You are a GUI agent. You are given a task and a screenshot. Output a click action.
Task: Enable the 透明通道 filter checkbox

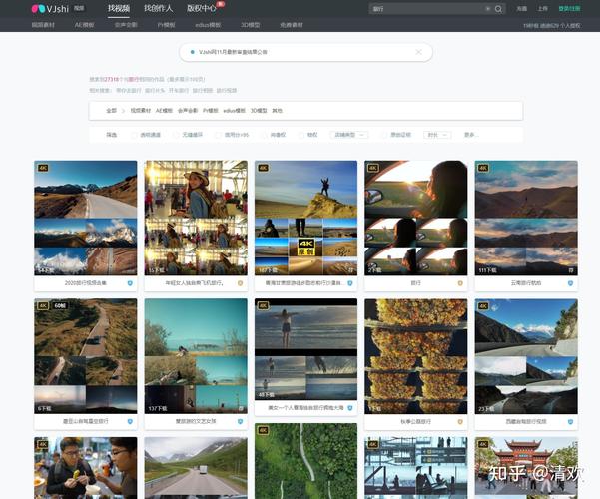[x=136, y=134]
